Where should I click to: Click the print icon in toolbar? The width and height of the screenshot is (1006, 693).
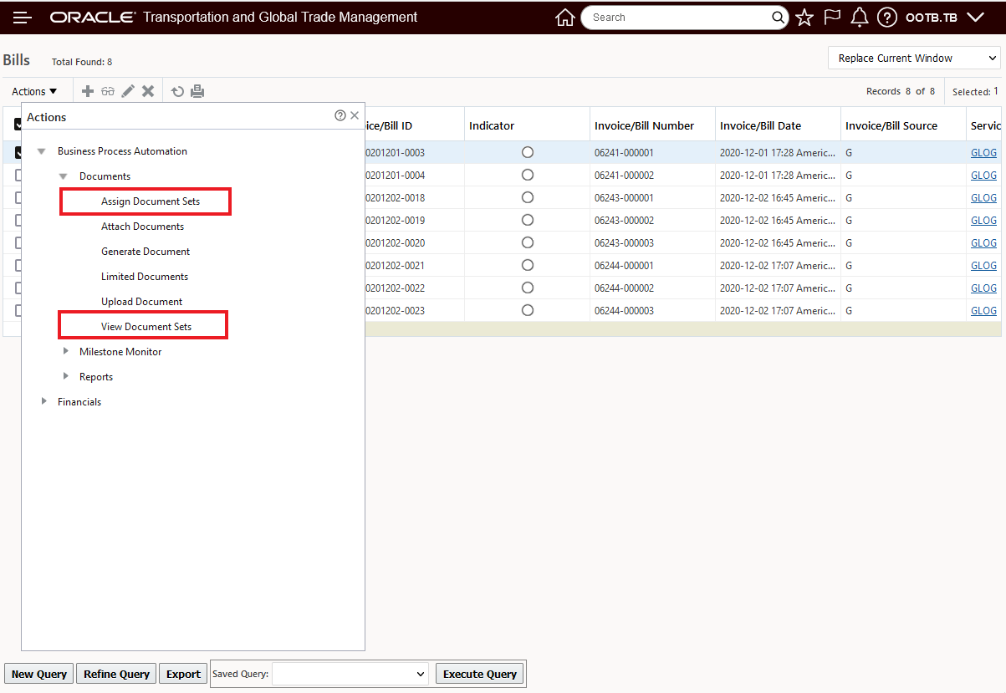(197, 91)
